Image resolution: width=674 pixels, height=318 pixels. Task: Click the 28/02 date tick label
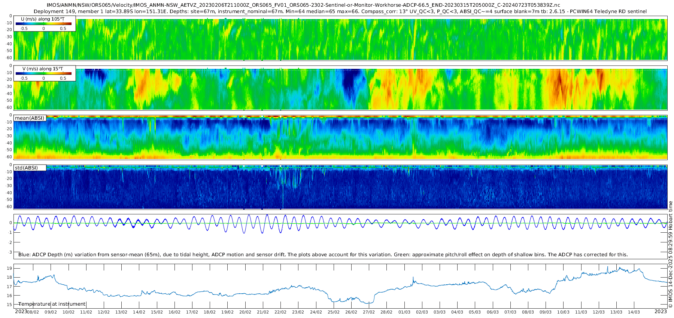click(386, 312)
